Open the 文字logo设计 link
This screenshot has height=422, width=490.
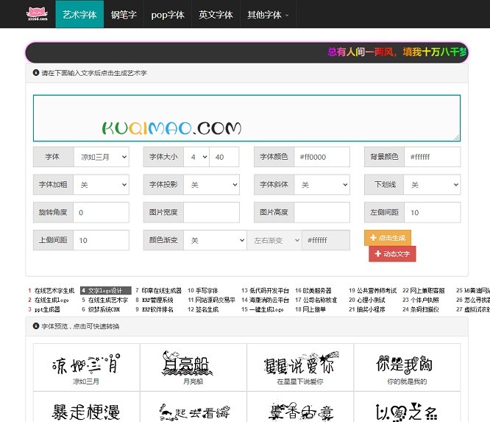click(105, 291)
